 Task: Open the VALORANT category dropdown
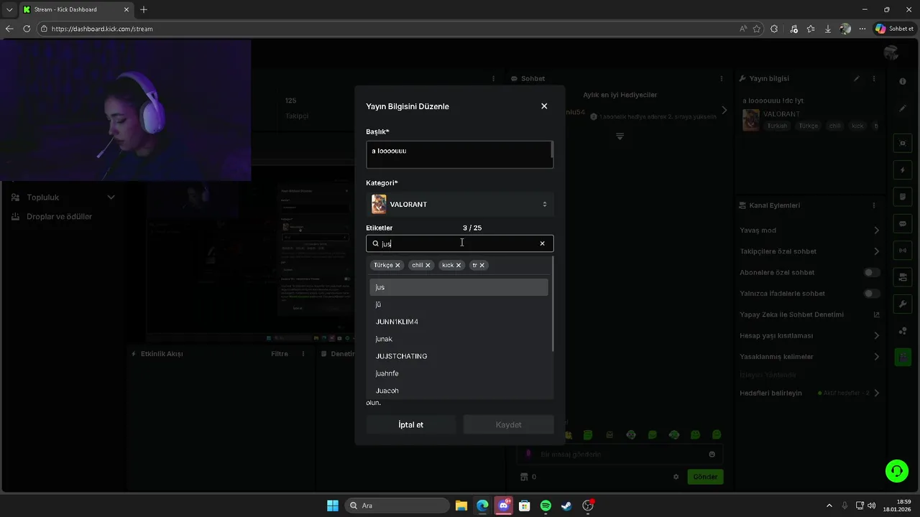click(x=460, y=205)
